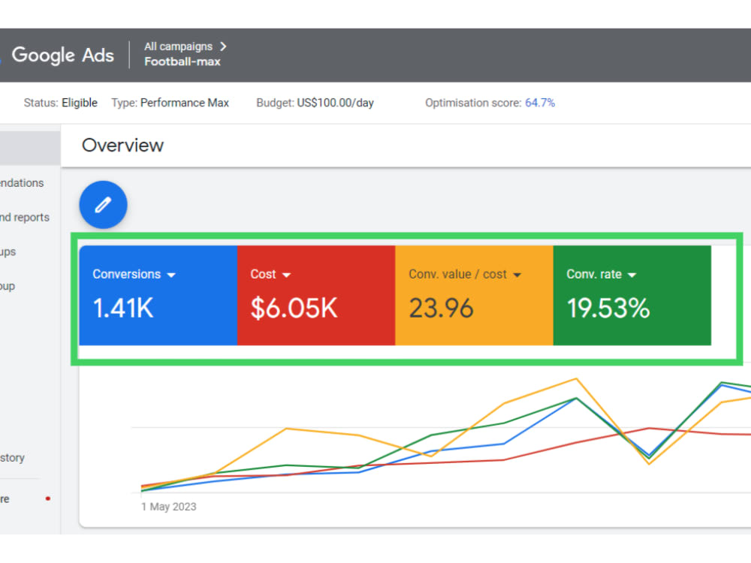Viewport: 751px width, 563px height.
Task: Navigate to All campaigns via breadcrumb
Action: (x=179, y=46)
